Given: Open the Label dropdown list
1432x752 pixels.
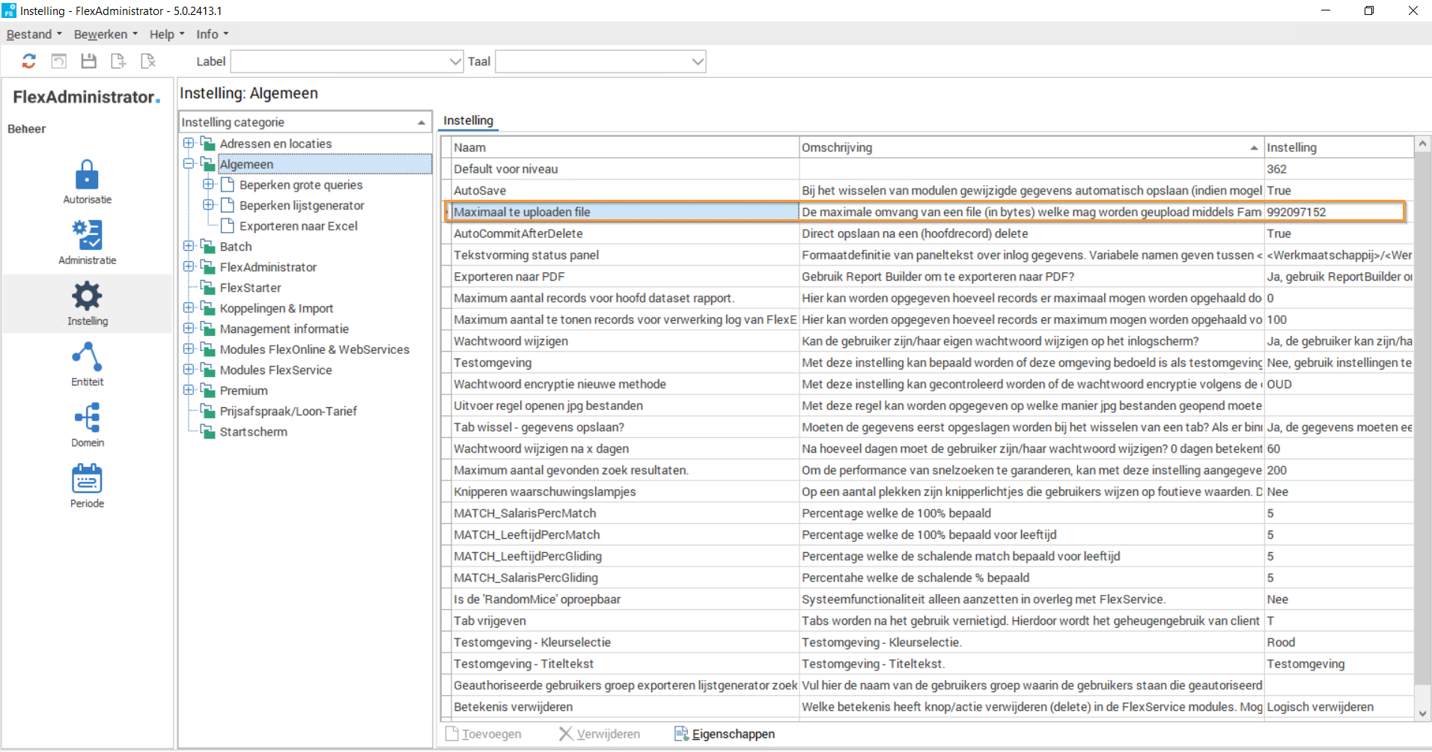Looking at the screenshot, I should point(455,61).
